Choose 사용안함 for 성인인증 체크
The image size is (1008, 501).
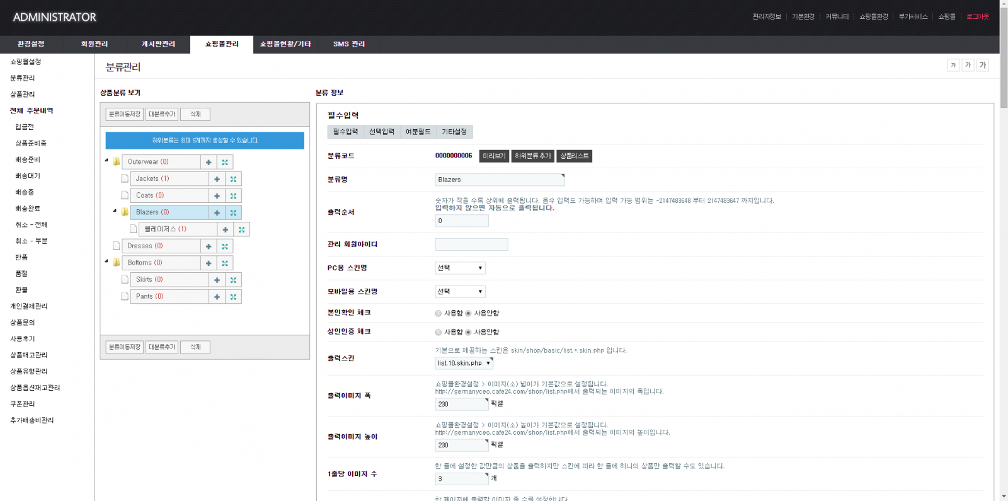pos(468,332)
